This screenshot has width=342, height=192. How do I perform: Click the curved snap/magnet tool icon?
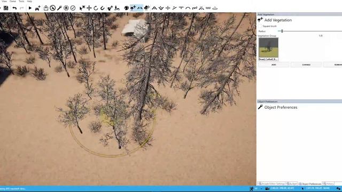(x=103, y=8)
